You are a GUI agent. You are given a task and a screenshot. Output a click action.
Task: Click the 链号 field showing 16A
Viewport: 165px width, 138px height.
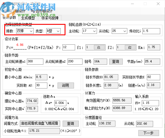100,61
